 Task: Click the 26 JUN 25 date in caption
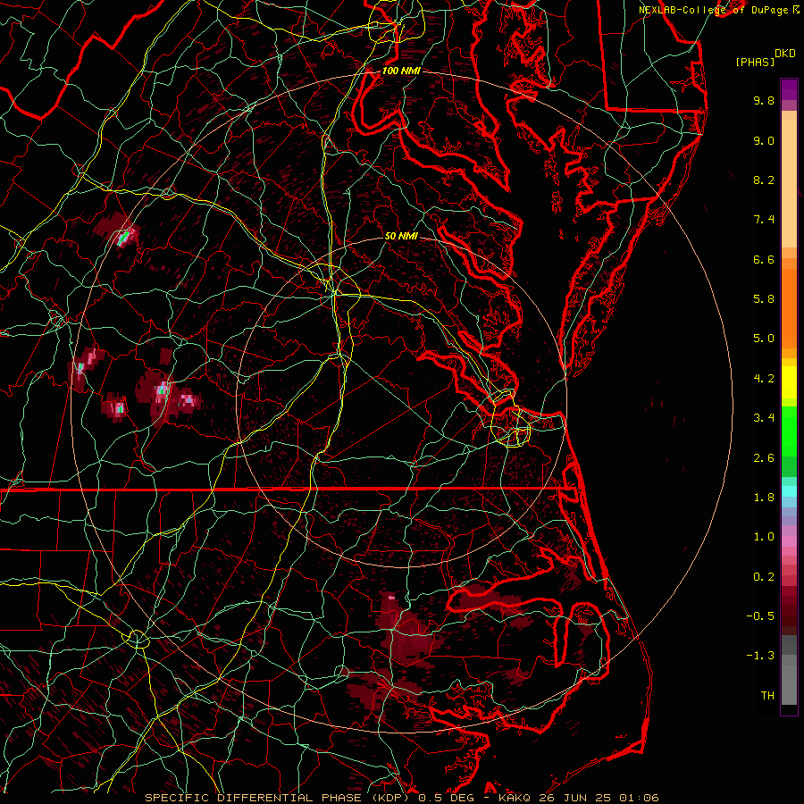tap(574, 798)
